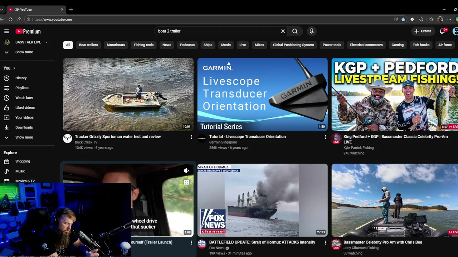Screen dimensions: 458x257
Task: Click the Create button
Action: click(423, 31)
